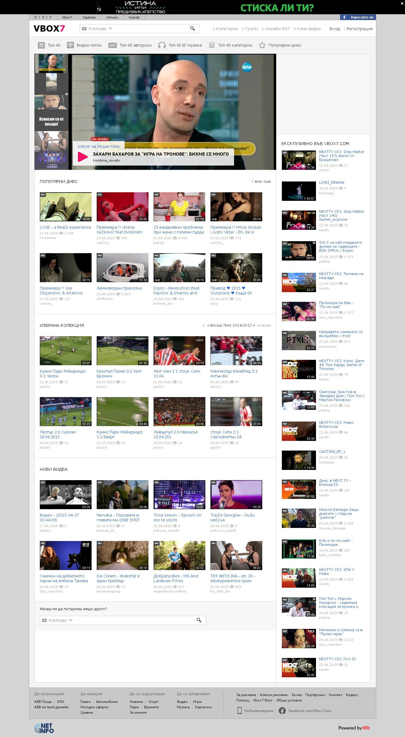
Task: Click the mobile version phone icon
Action: 239,711
